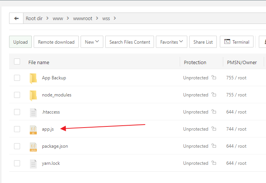
Task: Open the Favorites dropdown
Action: point(171,42)
